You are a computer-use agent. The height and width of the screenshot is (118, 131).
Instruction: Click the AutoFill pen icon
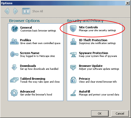click(73, 93)
